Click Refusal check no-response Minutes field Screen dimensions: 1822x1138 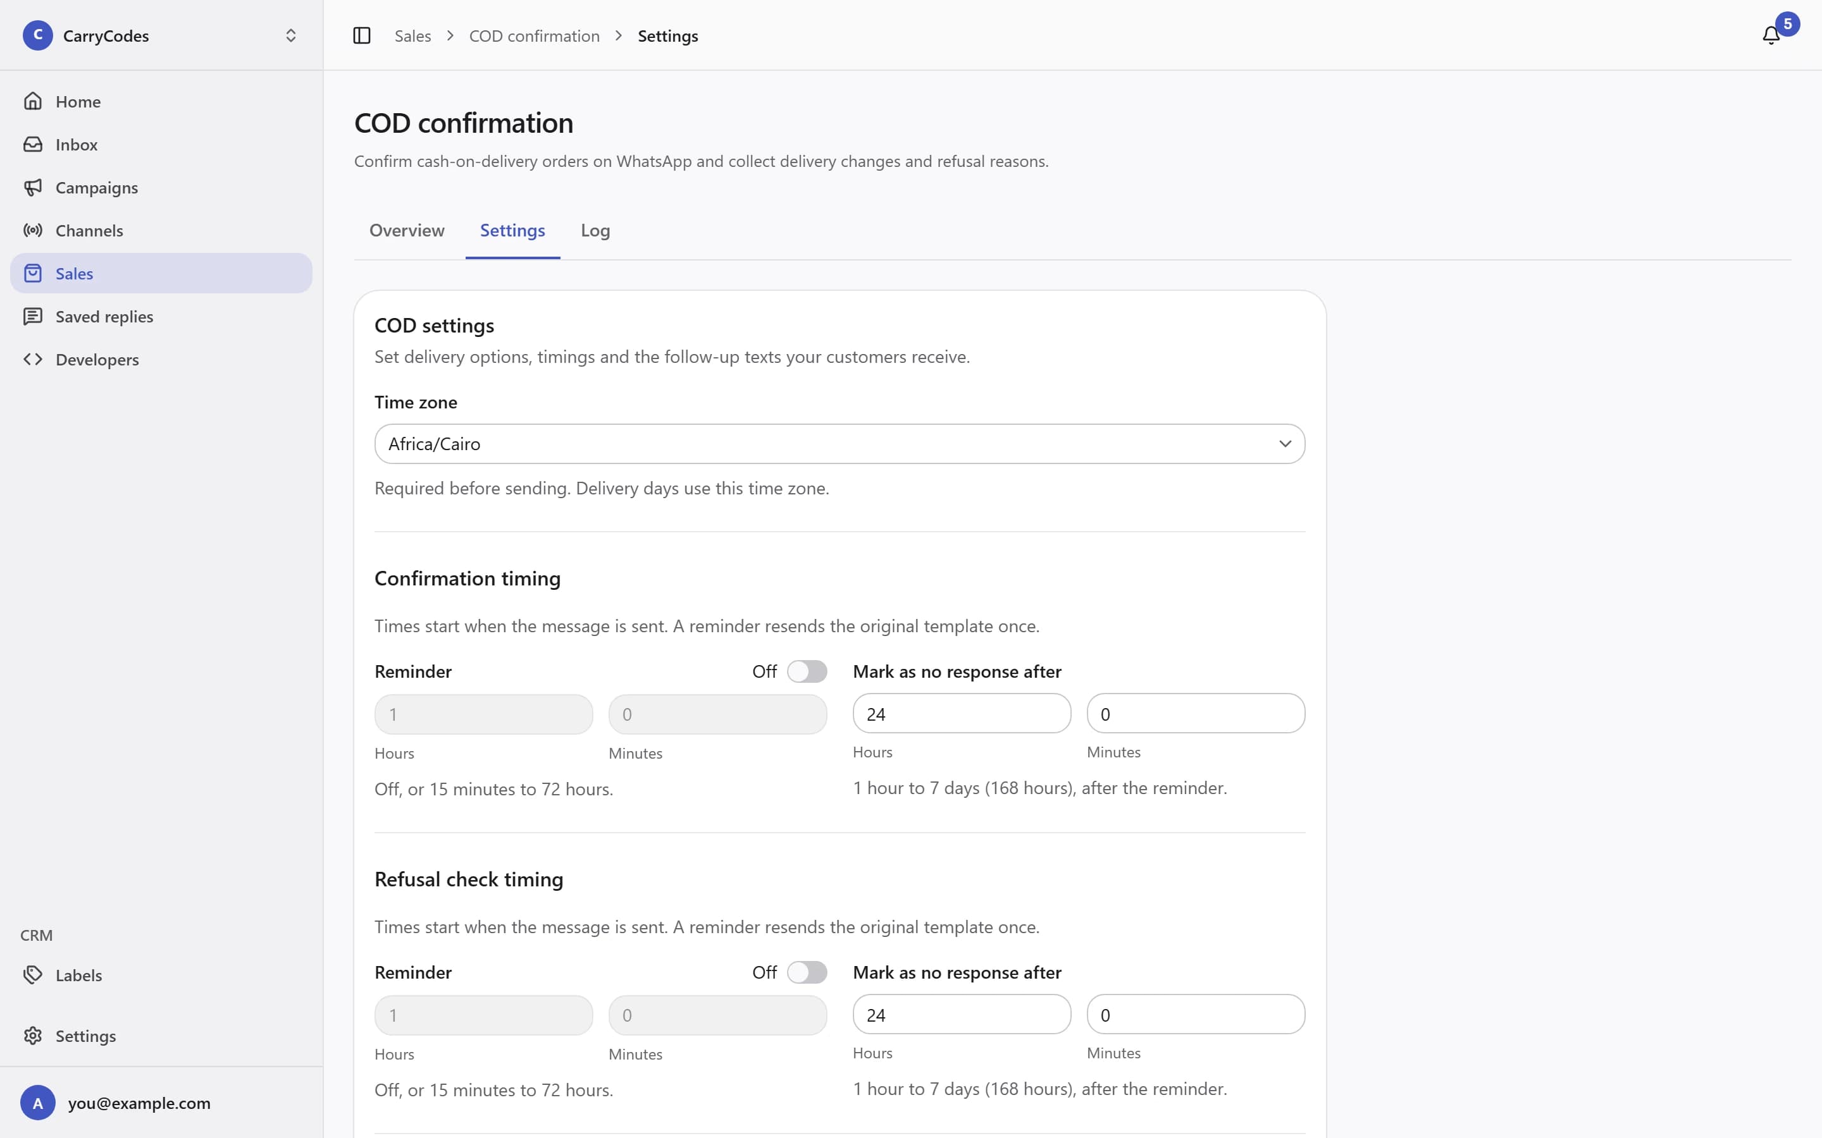pyautogui.click(x=1196, y=1015)
